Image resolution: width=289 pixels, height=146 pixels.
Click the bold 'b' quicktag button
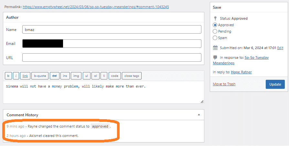8,76
